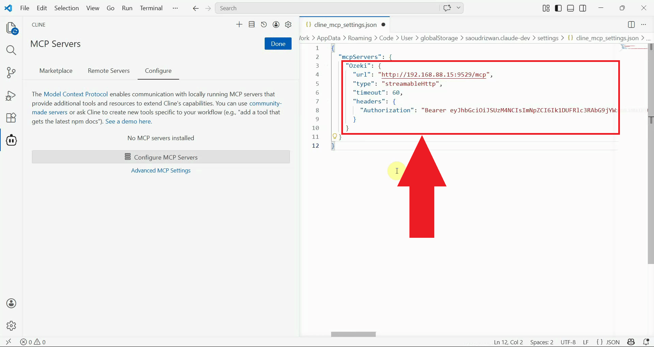Click the Roaming breadcrumb segment

[x=360, y=38]
